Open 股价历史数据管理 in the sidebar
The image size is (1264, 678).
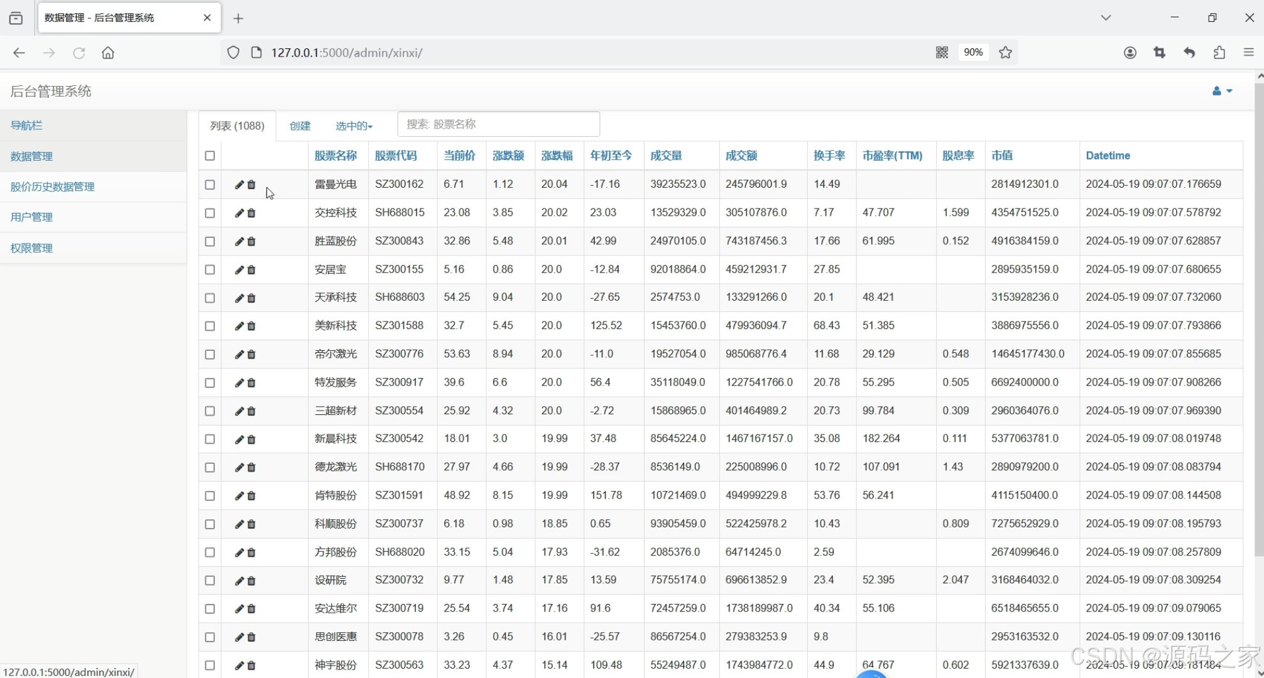[x=52, y=186]
